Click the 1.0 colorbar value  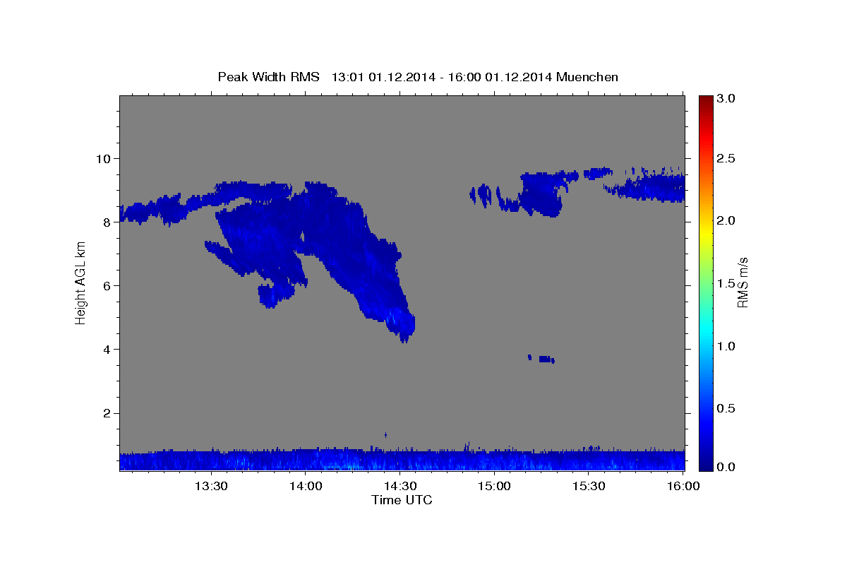pyautogui.click(x=726, y=346)
